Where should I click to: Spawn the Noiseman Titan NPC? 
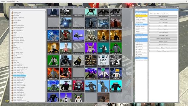(x=66, y=73)
